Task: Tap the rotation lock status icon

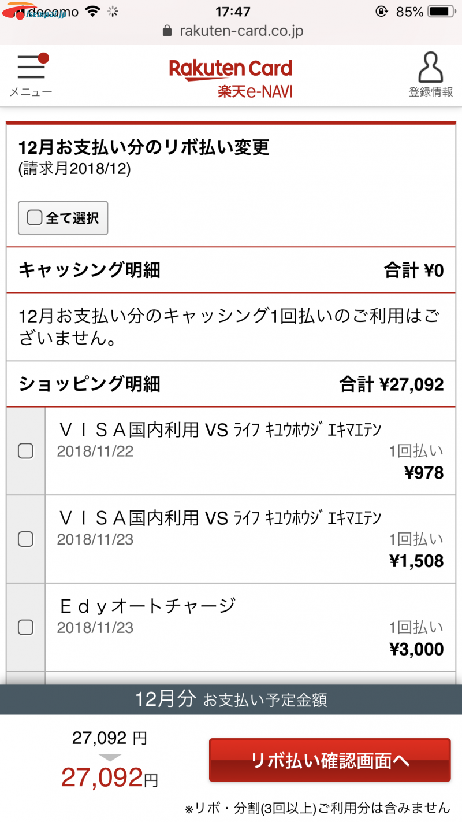Action: click(382, 12)
